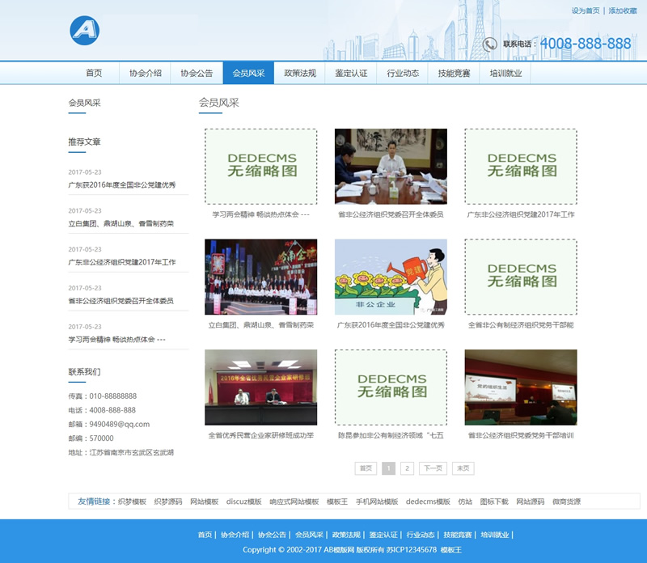Image resolution: width=647 pixels, height=563 pixels.
Task: Go to page 2 in pagination
Action: [x=407, y=468]
